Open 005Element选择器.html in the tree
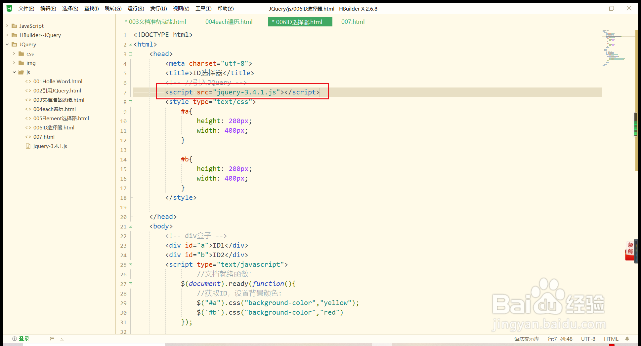Screen dimensions: 641x346 coord(61,118)
